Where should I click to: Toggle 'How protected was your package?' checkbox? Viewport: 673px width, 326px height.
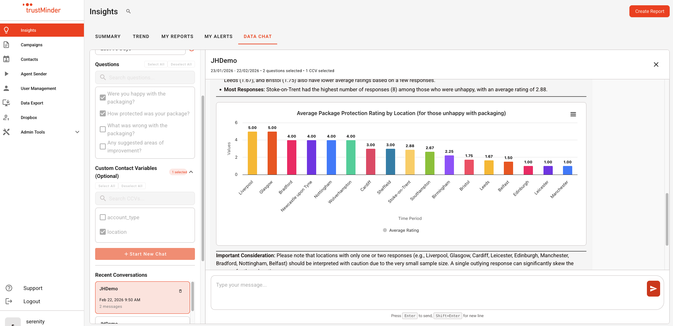pos(103,113)
